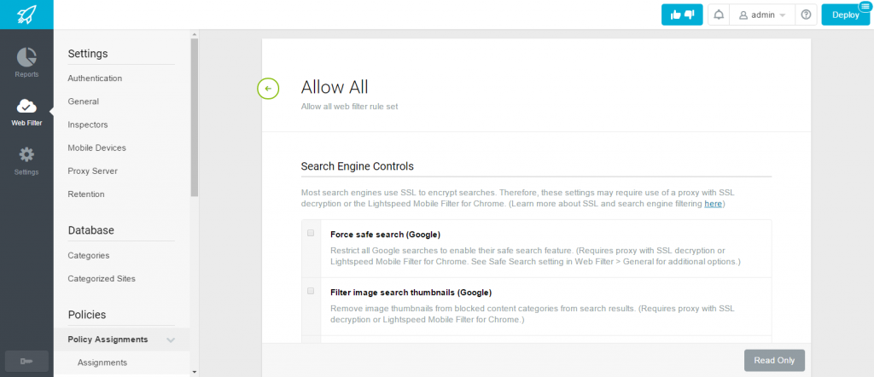Viewport: 874px width, 377px height.
Task: Go back using the green arrow icon
Action: [268, 88]
